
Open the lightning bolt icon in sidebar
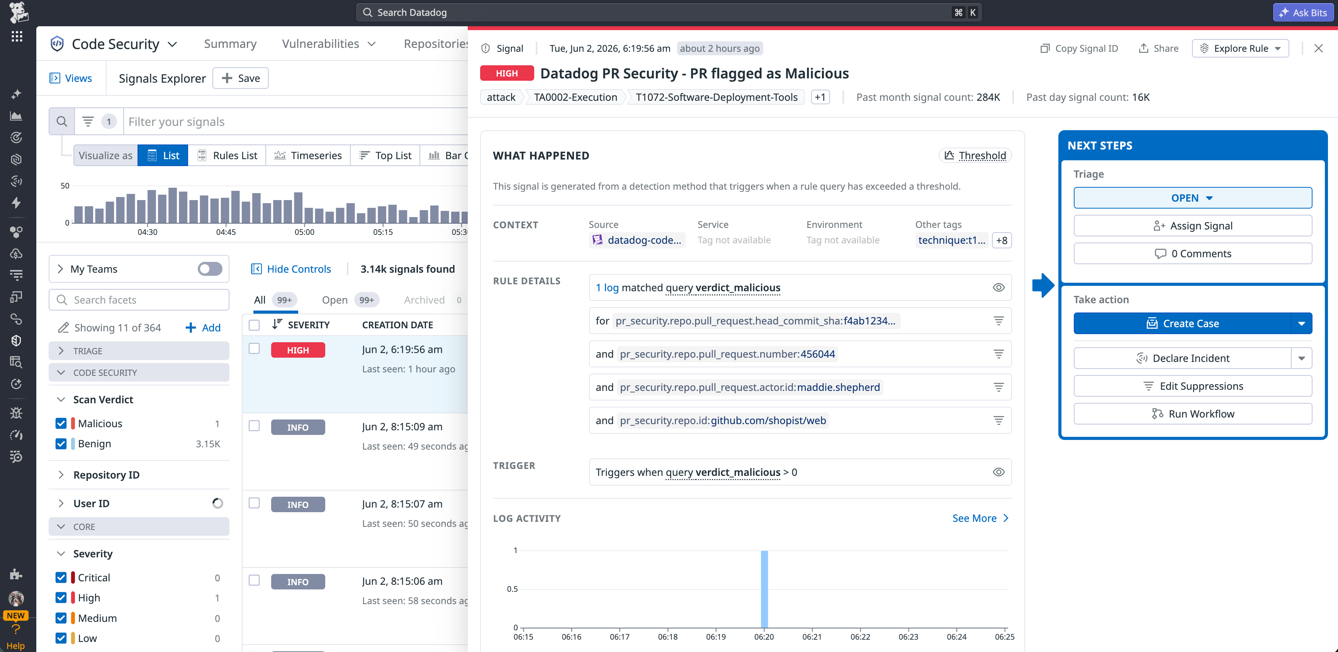click(x=16, y=203)
